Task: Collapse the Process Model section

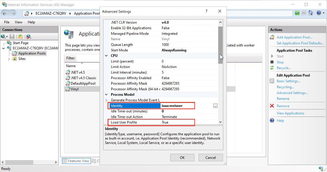Action: click(x=106, y=94)
